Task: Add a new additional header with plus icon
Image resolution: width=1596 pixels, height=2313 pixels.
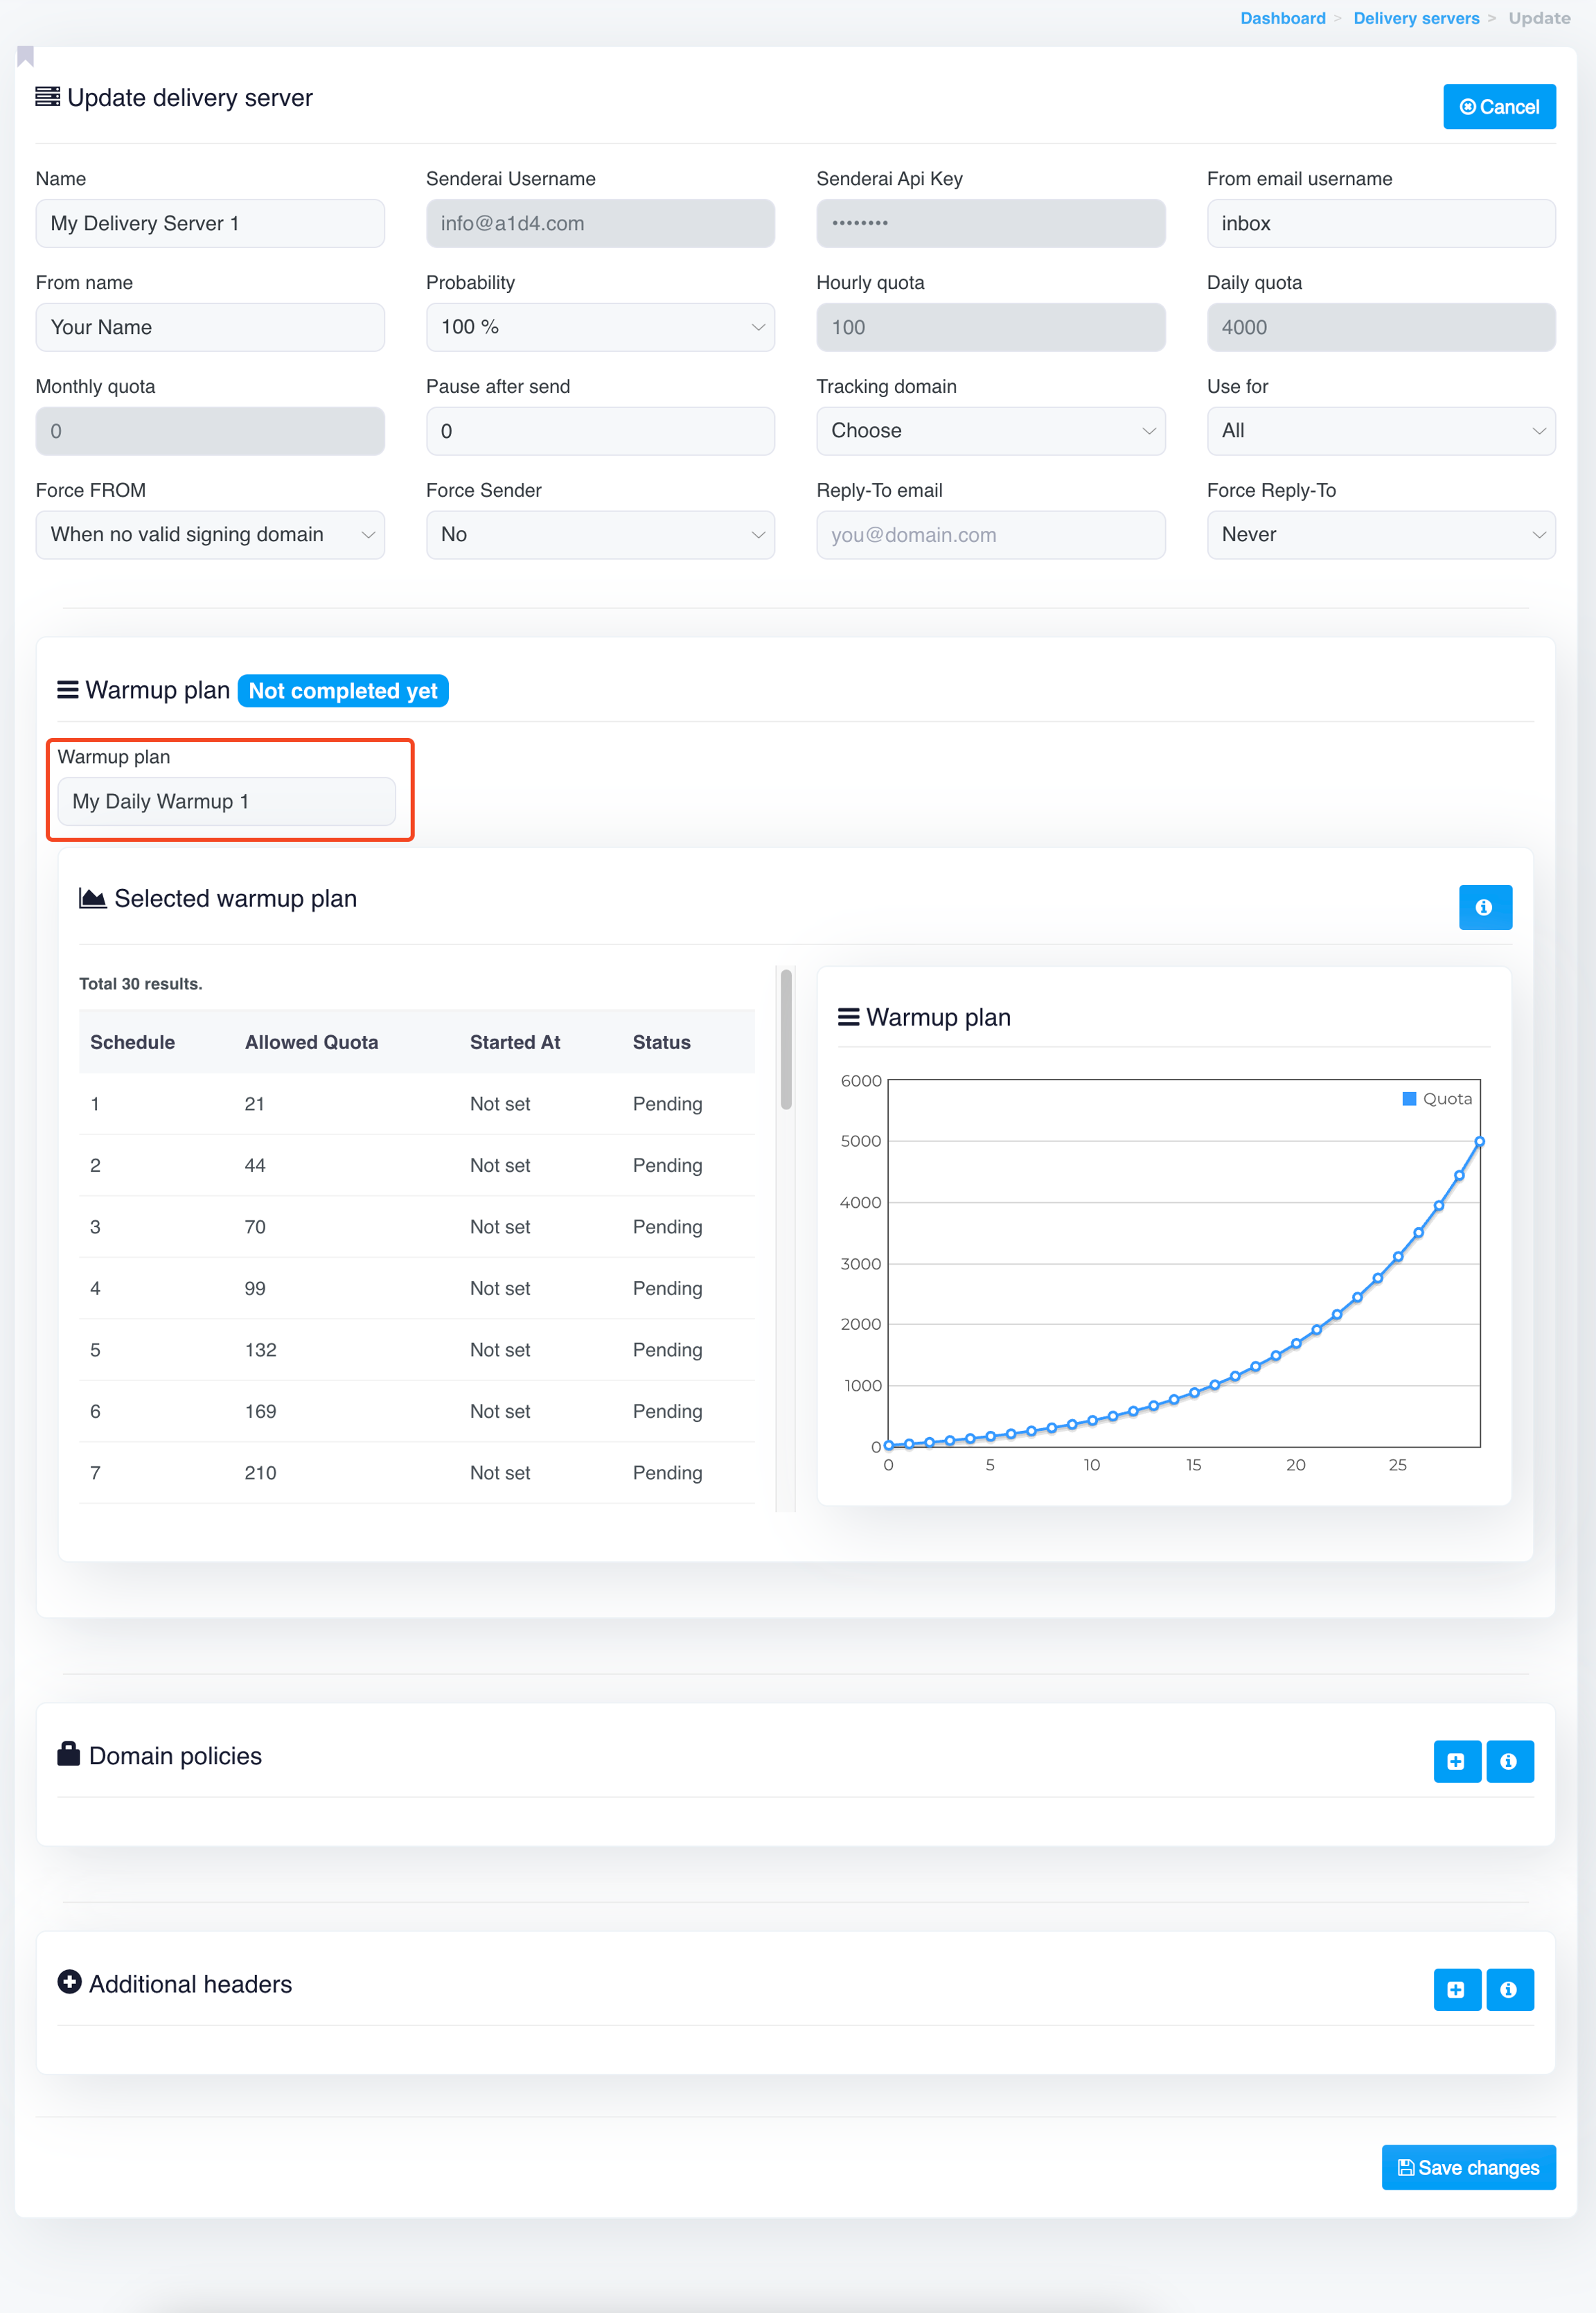Action: 1456,1989
